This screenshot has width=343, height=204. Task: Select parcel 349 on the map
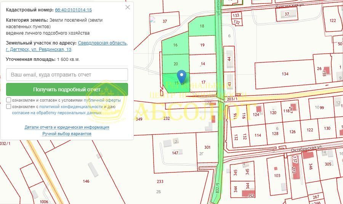tap(139, 119)
